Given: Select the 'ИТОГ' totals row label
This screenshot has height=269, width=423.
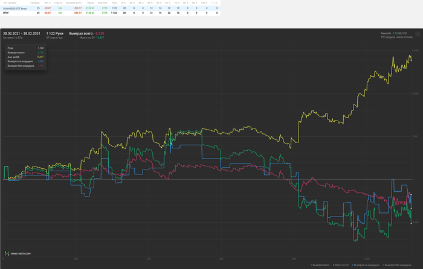Looking at the screenshot, I should (5, 13).
